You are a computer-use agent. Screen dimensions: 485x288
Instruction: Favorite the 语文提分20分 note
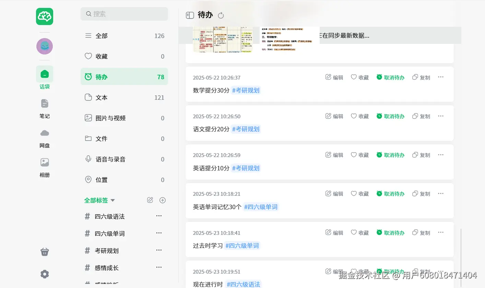click(x=360, y=116)
